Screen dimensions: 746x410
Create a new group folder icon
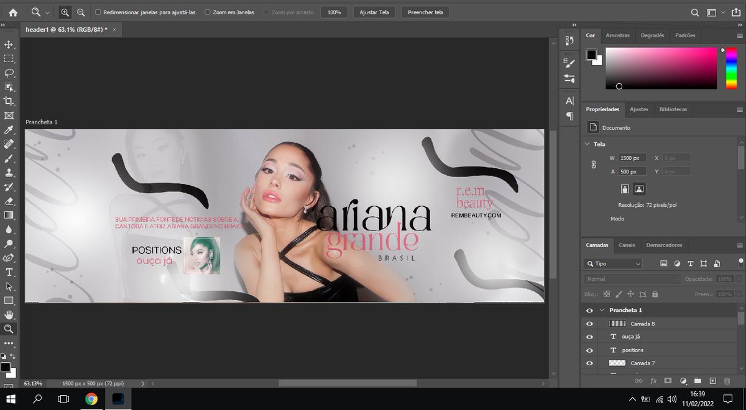click(698, 380)
